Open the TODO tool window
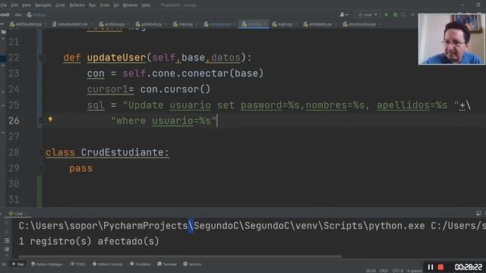Screen dimensions: 486x273 (x=77, y=264)
